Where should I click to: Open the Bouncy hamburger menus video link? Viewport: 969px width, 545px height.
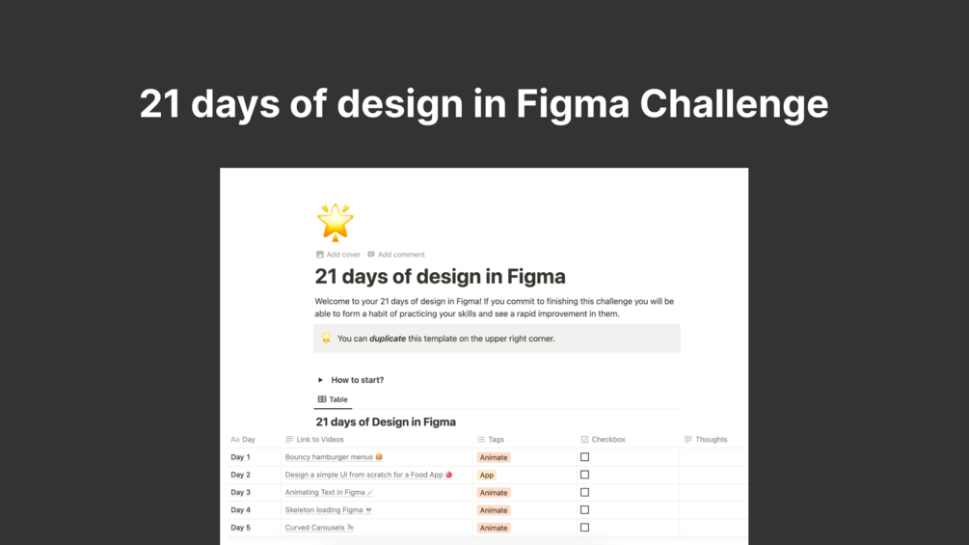pos(329,457)
